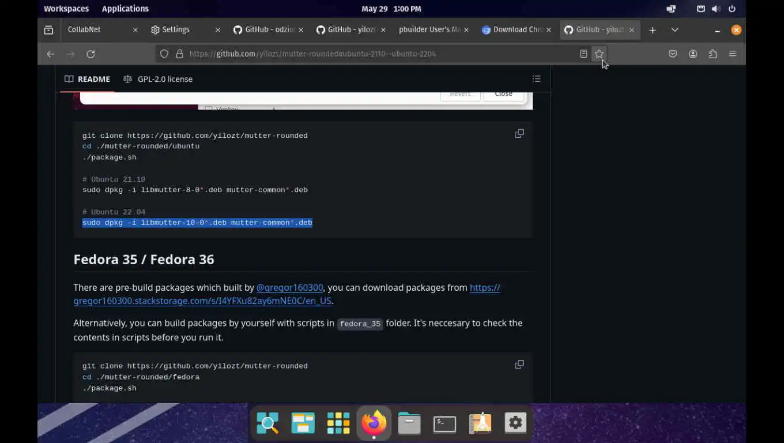Open Save to Pocket icon
Viewport: 784px width, 443px height.
coord(673,54)
